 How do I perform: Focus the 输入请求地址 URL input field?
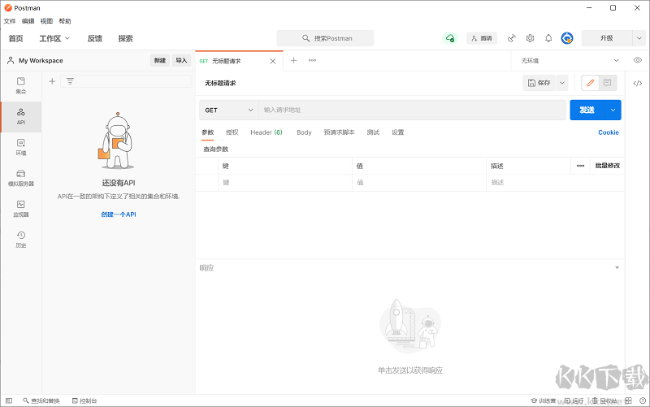click(x=413, y=110)
